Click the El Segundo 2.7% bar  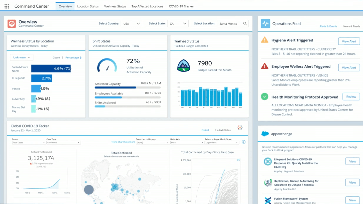[x=41, y=78]
